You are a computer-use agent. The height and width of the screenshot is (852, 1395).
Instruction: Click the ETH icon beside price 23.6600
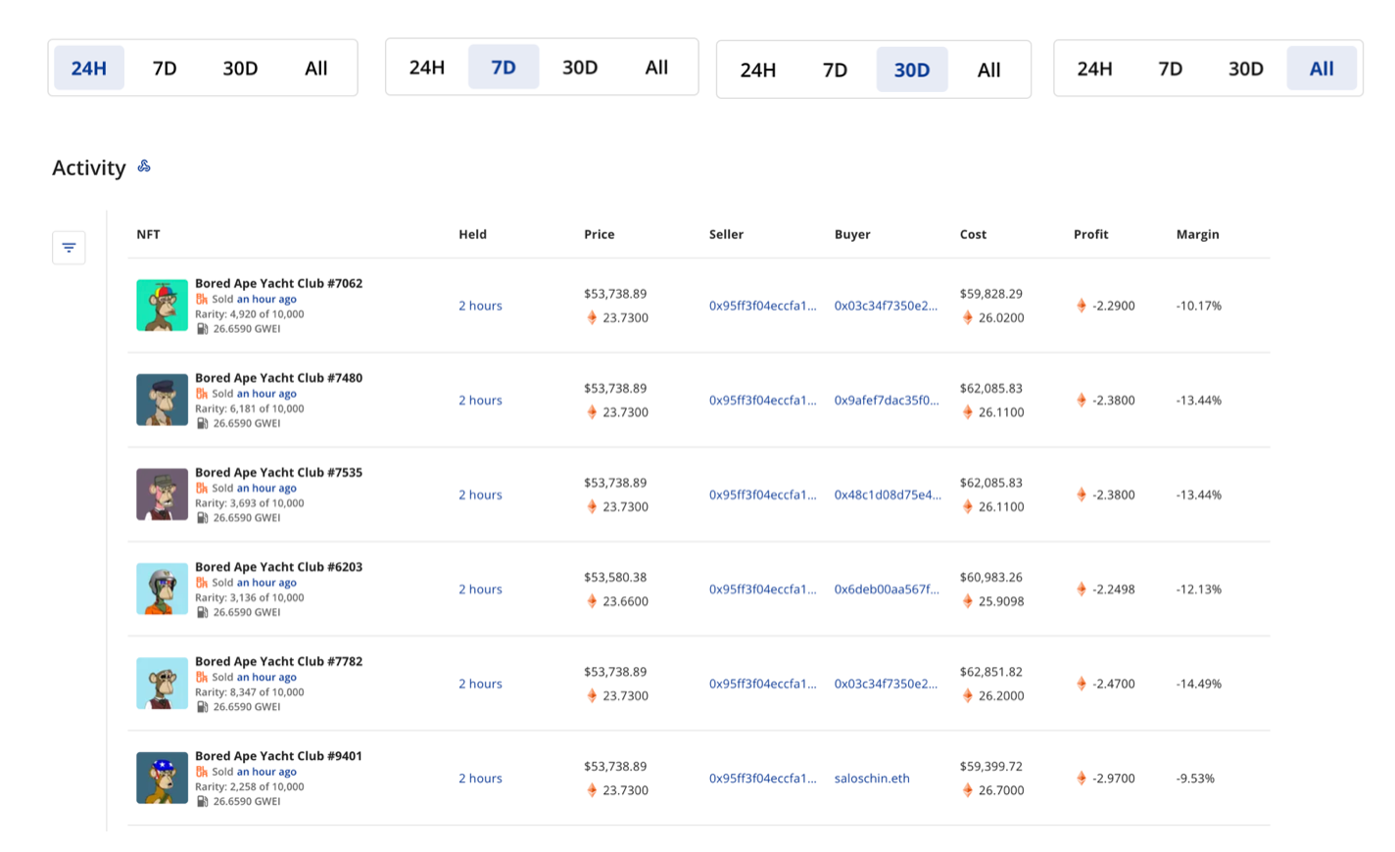click(x=592, y=601)
